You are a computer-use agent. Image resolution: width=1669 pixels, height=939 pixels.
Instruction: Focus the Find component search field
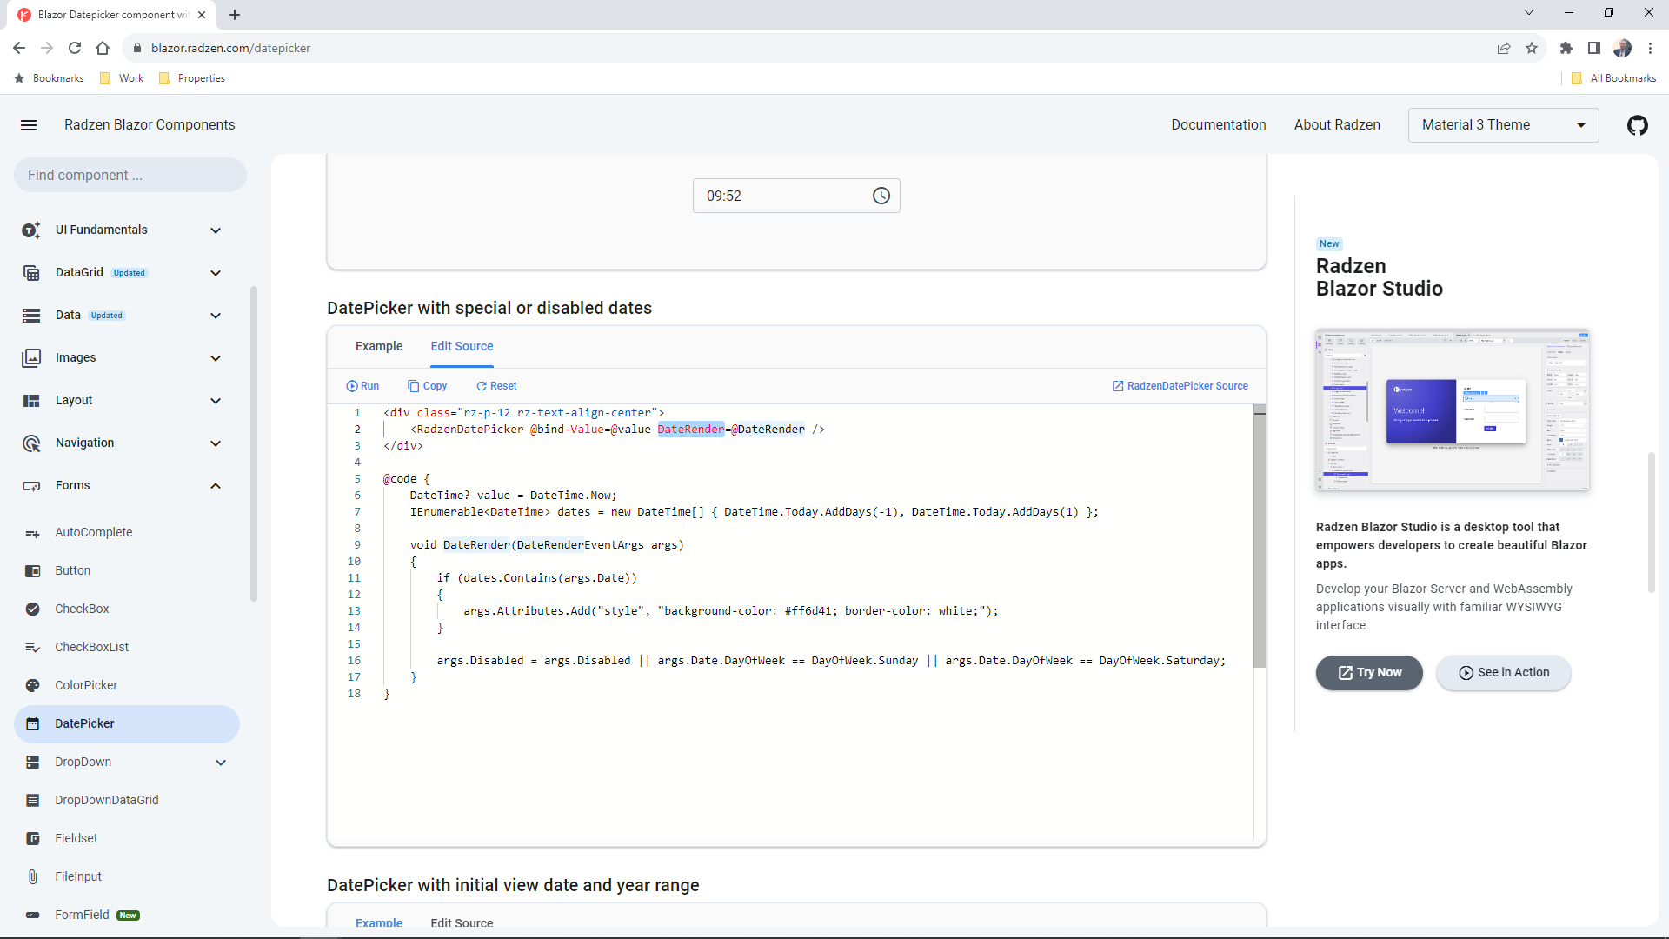tap(130, 175)
